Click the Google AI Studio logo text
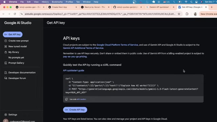The height and width of the screenshot is (122, 217). click(x=18, y=23)
